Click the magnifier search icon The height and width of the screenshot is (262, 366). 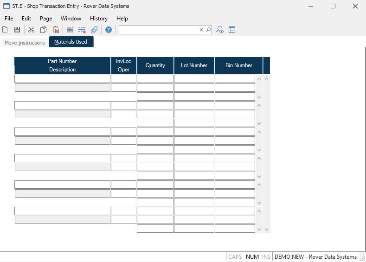pyautogui.click(x=208, y=30)
